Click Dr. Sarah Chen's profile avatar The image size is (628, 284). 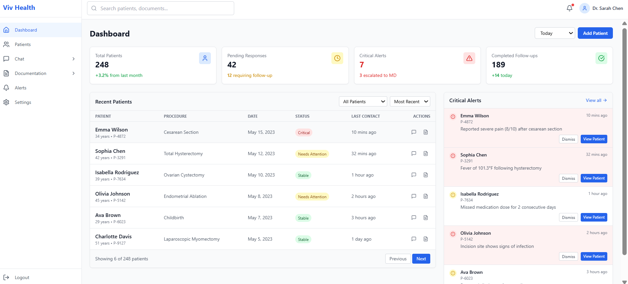point(584,8)
